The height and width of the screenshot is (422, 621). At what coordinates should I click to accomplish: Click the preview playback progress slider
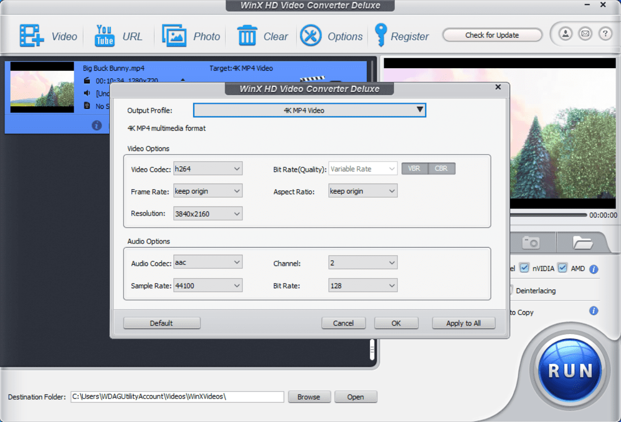(x=548, y=215)
